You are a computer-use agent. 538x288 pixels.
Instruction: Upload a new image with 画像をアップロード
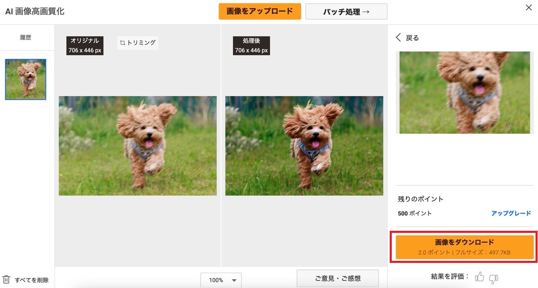[260, 11]
